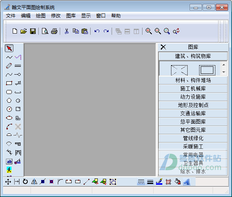Close the 图库 panel with X
Image resolution: width=232 pixels, height=197 pixels.
coord(163,47)
